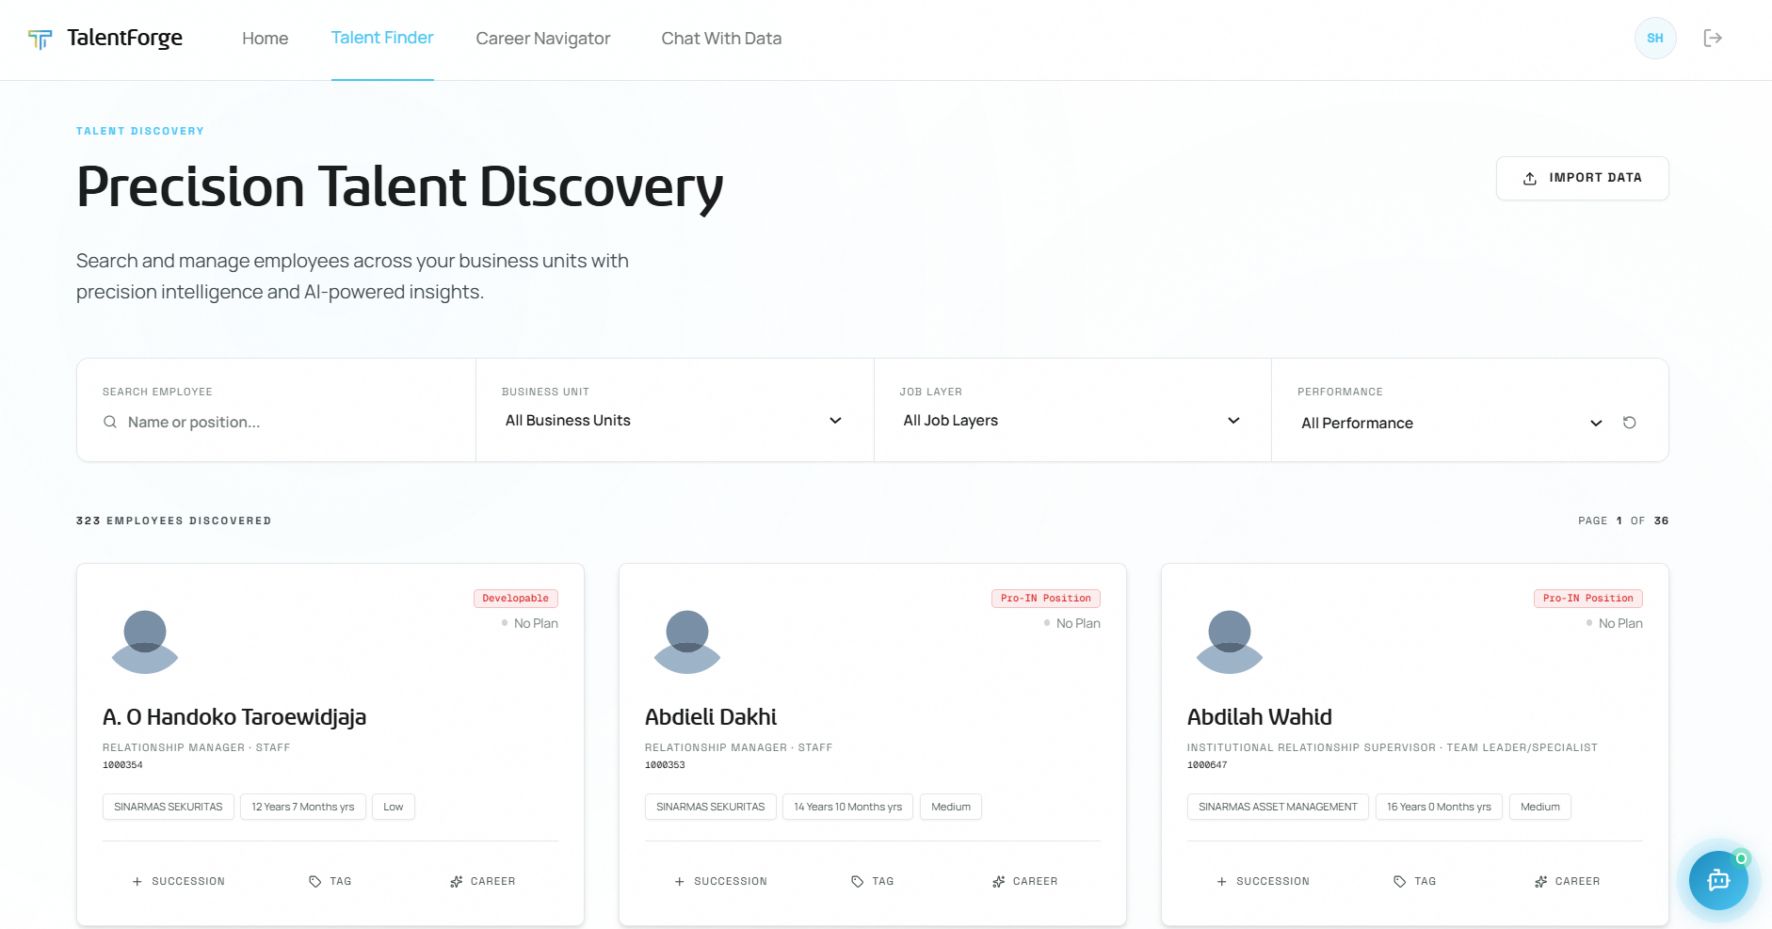
Task: Click the Import Data button
Action: [1582, 178]
